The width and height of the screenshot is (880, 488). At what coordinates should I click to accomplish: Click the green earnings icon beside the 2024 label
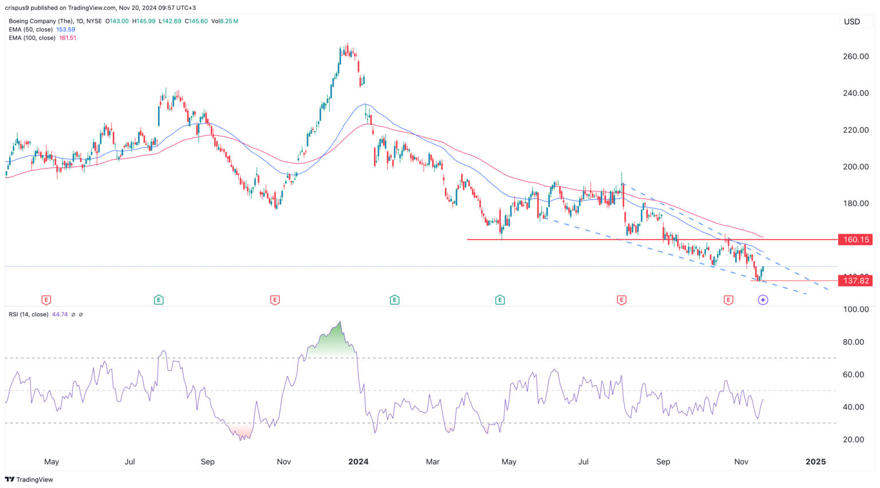click(x=394, y=300)
